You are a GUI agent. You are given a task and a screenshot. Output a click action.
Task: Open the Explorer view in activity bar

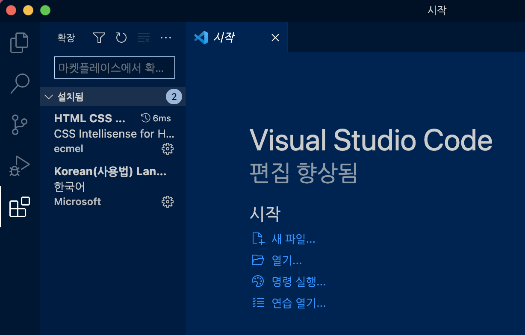[19, 42]
